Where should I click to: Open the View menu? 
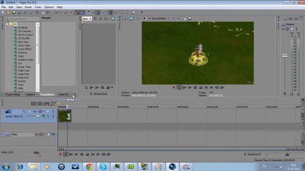(19, 7)
